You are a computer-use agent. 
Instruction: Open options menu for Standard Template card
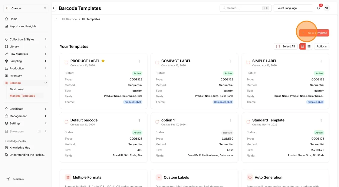coord(321,121)
